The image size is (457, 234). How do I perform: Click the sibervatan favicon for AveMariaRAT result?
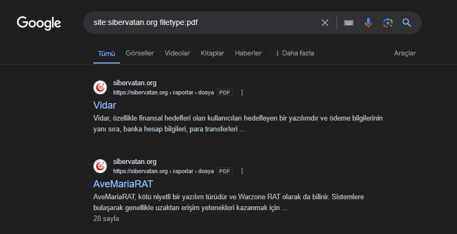click(100, 166)
